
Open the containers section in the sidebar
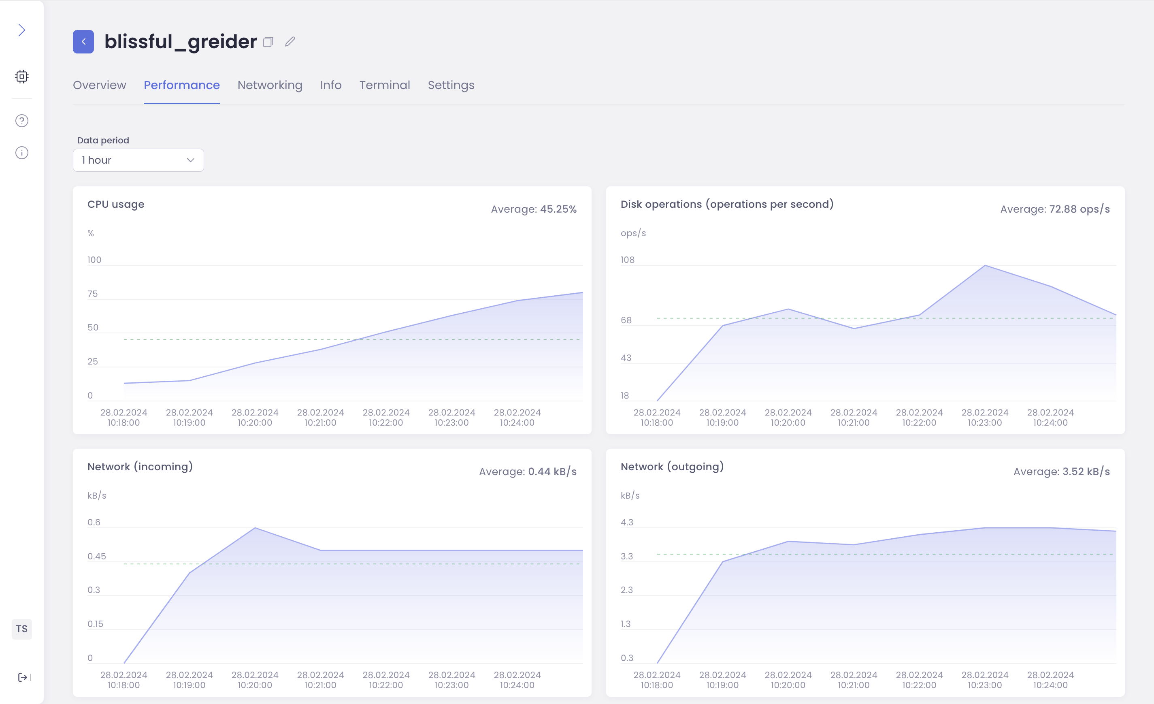coord(21,76)
